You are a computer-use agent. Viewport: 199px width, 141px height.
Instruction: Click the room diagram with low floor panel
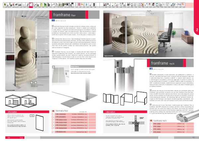[x=29, y=101]
